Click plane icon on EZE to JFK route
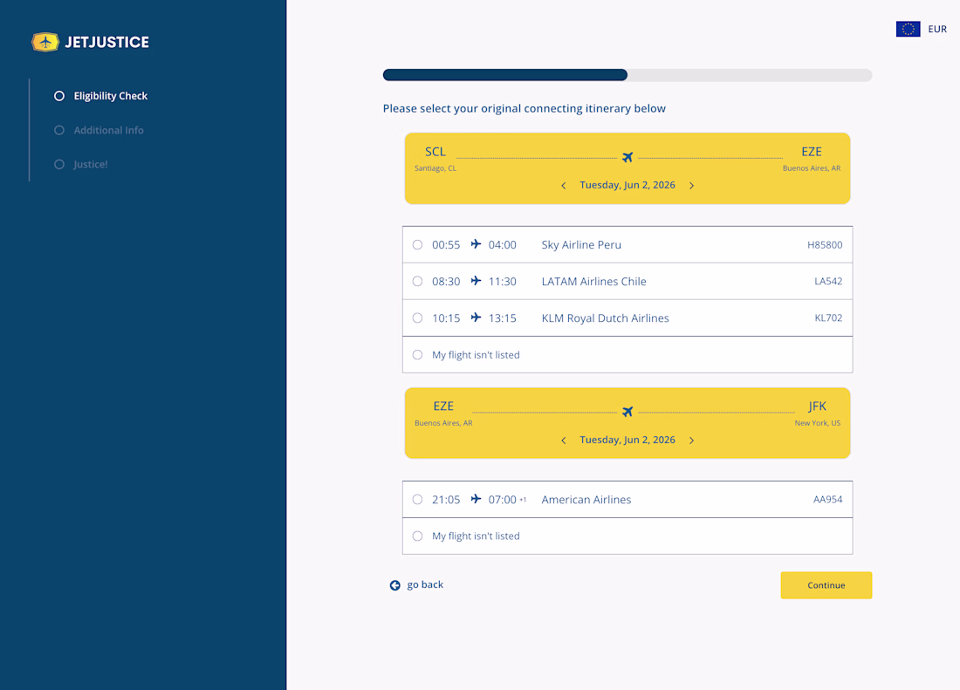 tap(627, 412)
